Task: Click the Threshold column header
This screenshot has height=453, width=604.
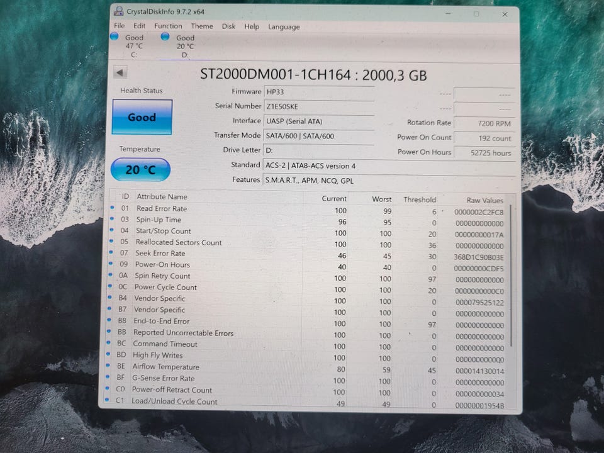Action: pyautogui.click(x=420, y=199)
